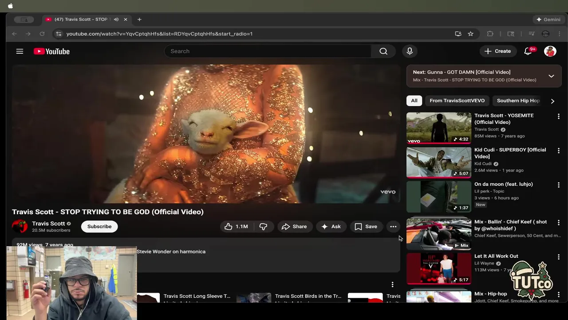Open the Let It All Work Out thumbnail
568x320 pixels.
439,268
